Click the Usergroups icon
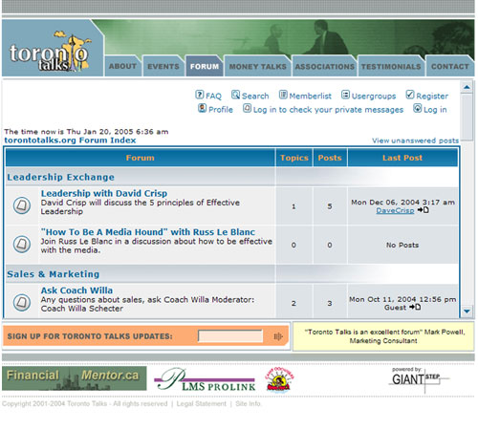The width and height of the screenshot is (478, 430). tap(345, 95)
